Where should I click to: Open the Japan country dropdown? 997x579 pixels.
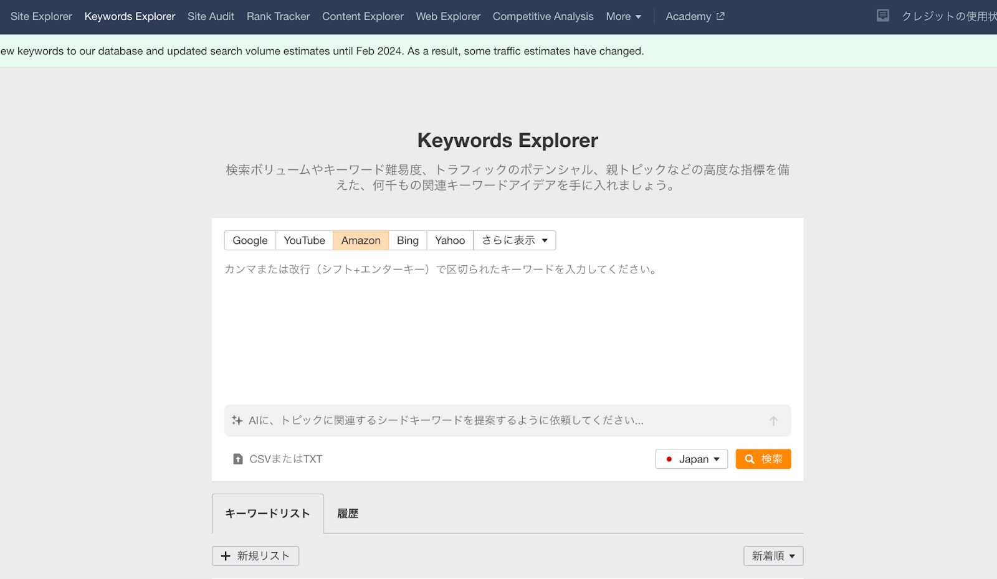tap(692, 459)
